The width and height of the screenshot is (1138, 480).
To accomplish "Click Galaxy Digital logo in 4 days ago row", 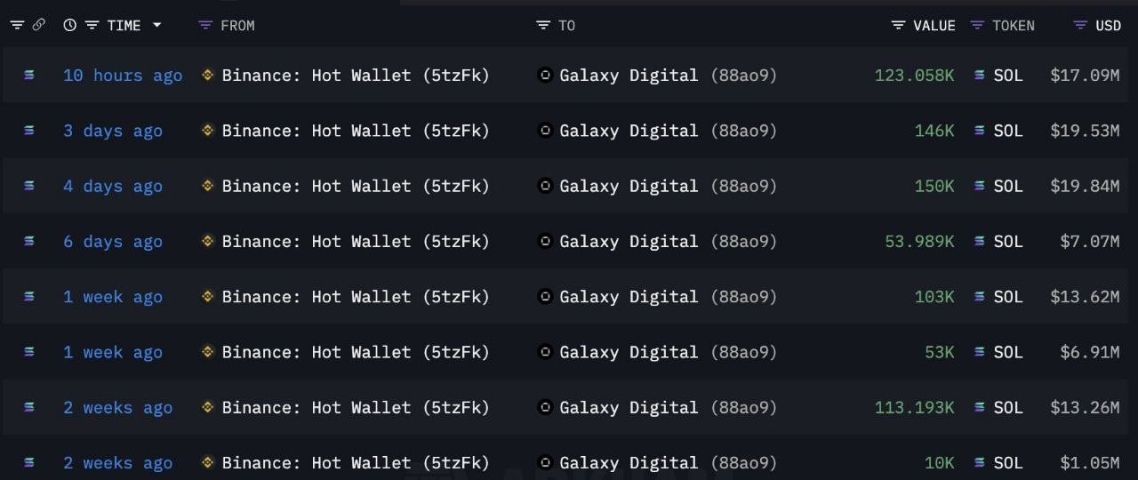I will coord(545,186).
